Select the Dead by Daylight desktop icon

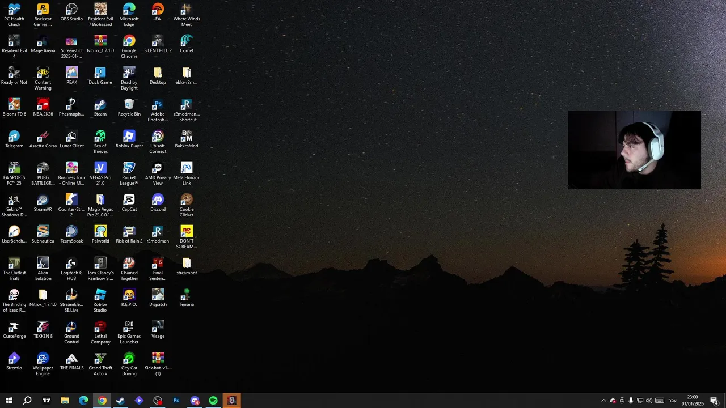[129, 78]
